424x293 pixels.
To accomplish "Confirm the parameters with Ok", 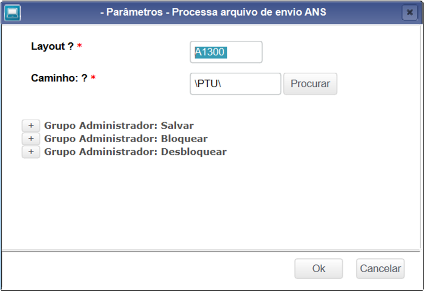I will pyautogui.click(x=318, y=269).
